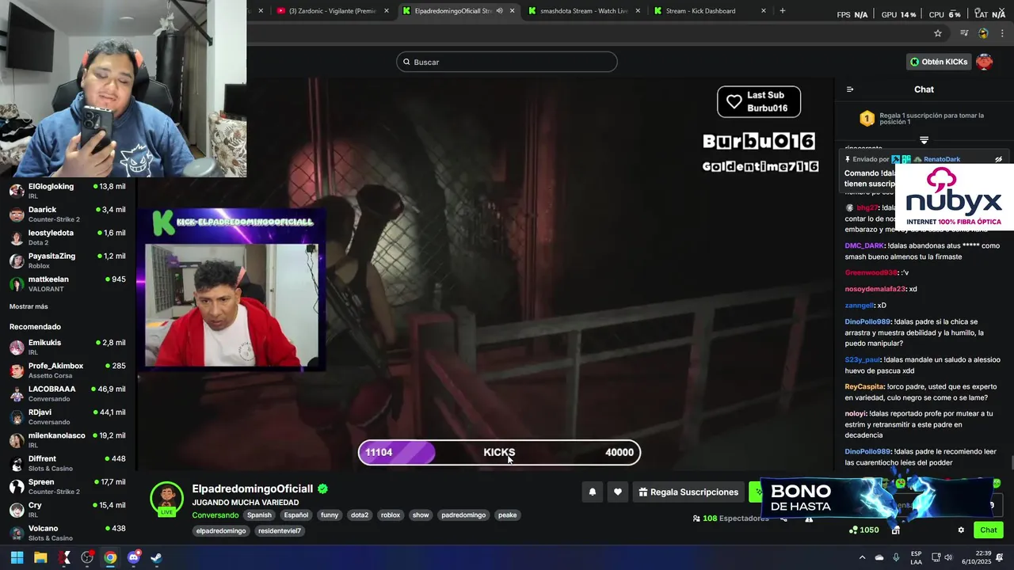Viewport: 1014px width, 570px height.
Task: Open LACOBRAAA recommended channel
Action: [67, 393]
